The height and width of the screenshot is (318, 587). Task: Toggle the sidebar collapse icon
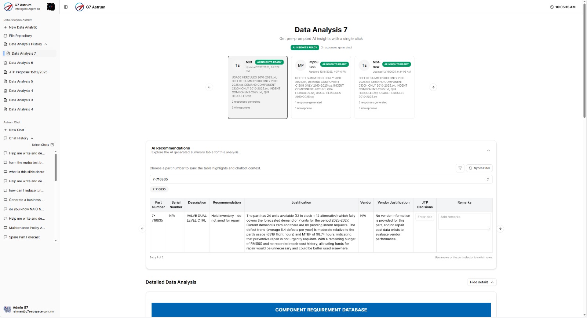pos(66,7)
